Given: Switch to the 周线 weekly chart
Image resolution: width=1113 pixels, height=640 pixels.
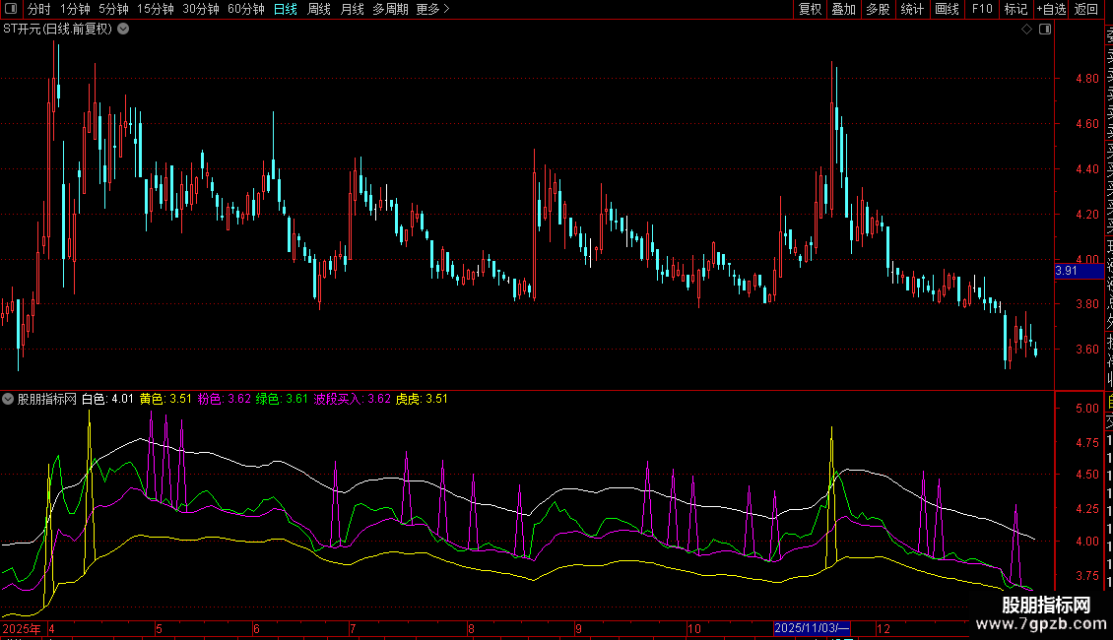Looking at the screenshot, I should 319,9.
